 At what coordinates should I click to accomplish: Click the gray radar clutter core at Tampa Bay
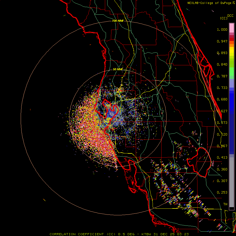click(112, 114)
